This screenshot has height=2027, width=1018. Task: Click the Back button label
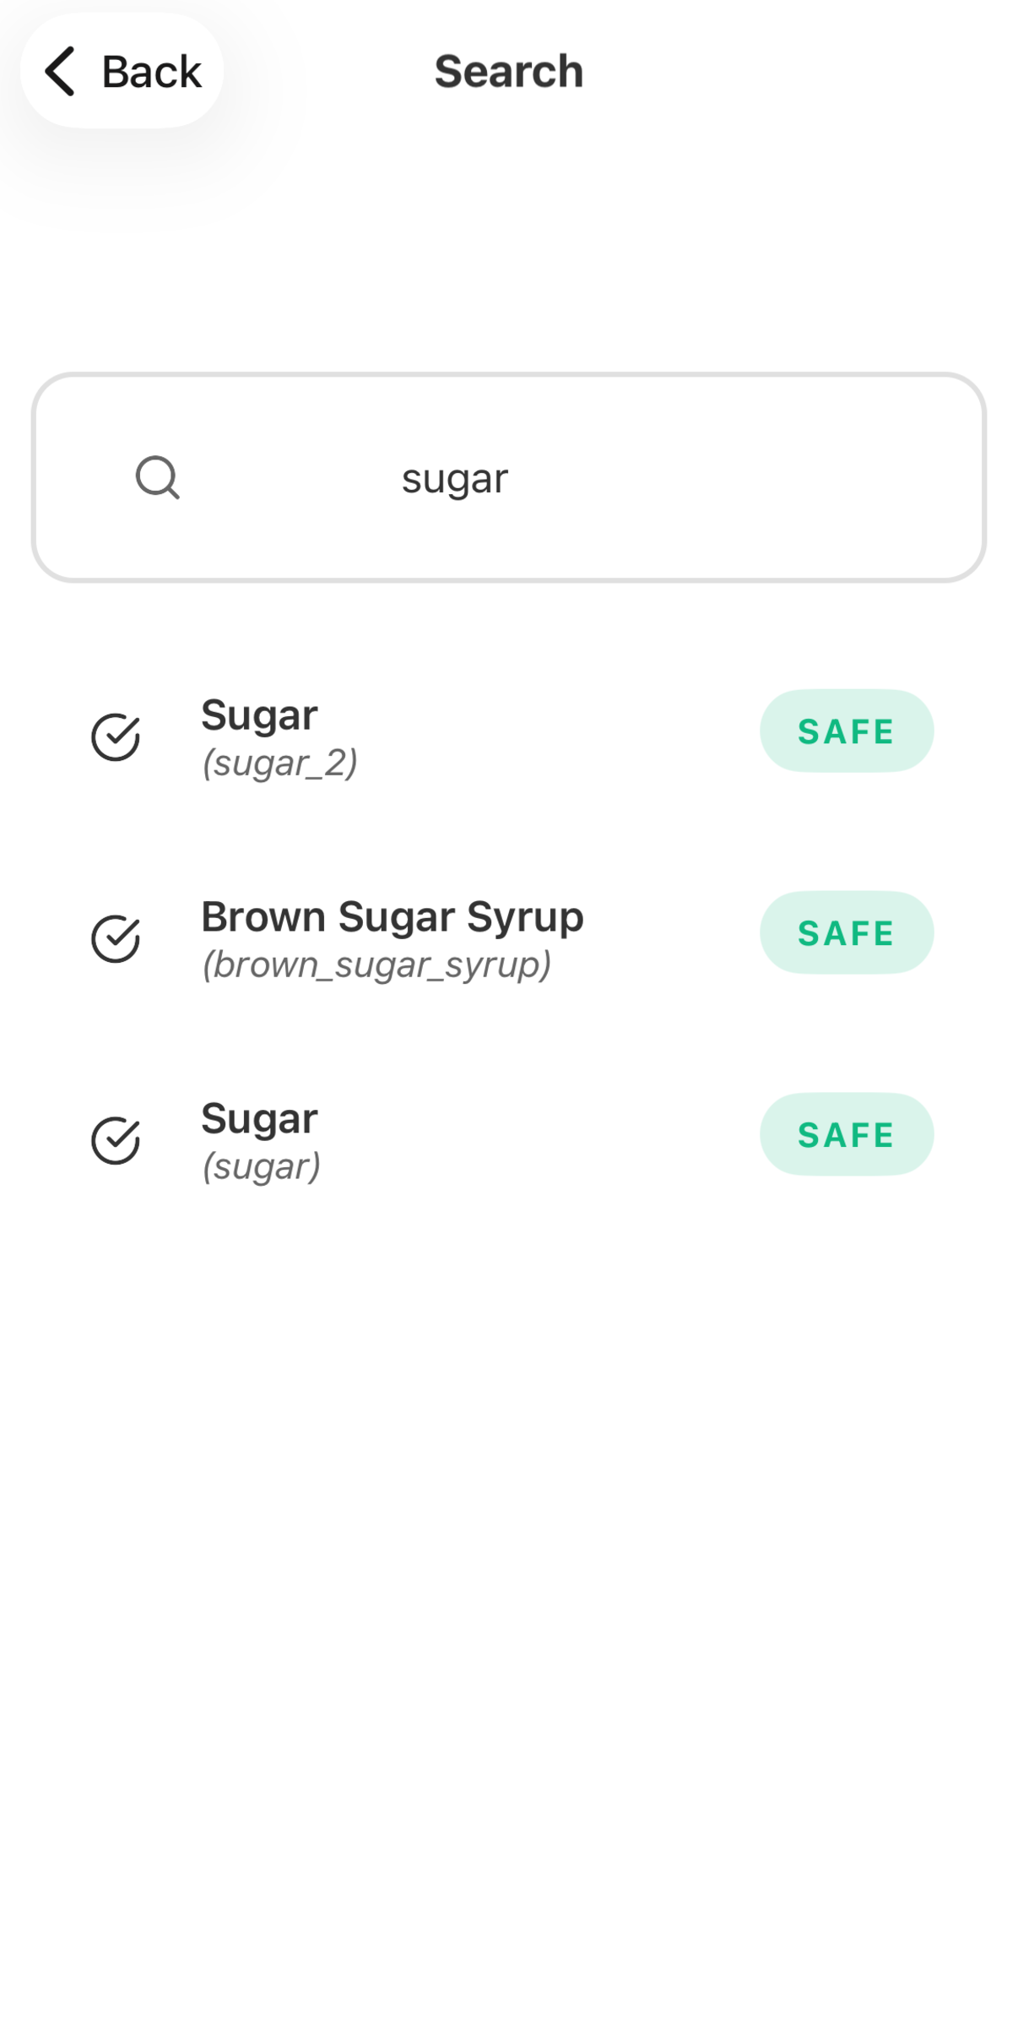(152, 72)
